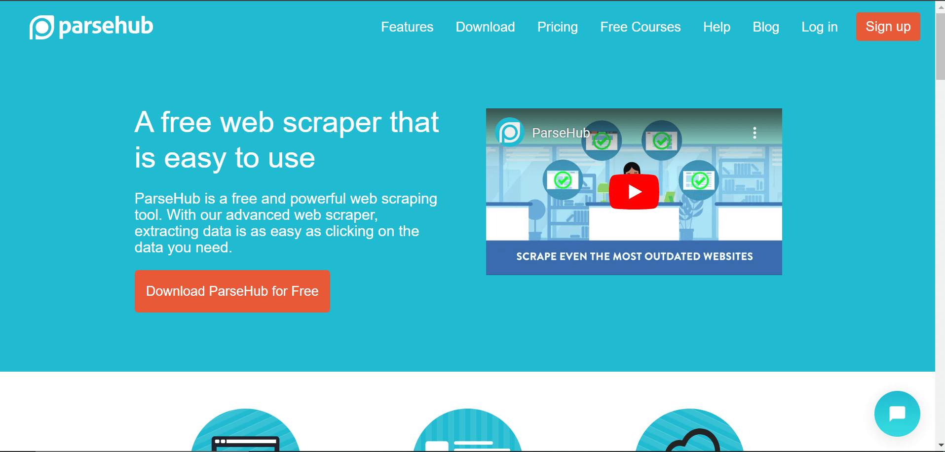Image resolution: width=945 pixels, height=452 pixels.
Task: Open the video options three-dot menu
Action: [x=754, y=133]
